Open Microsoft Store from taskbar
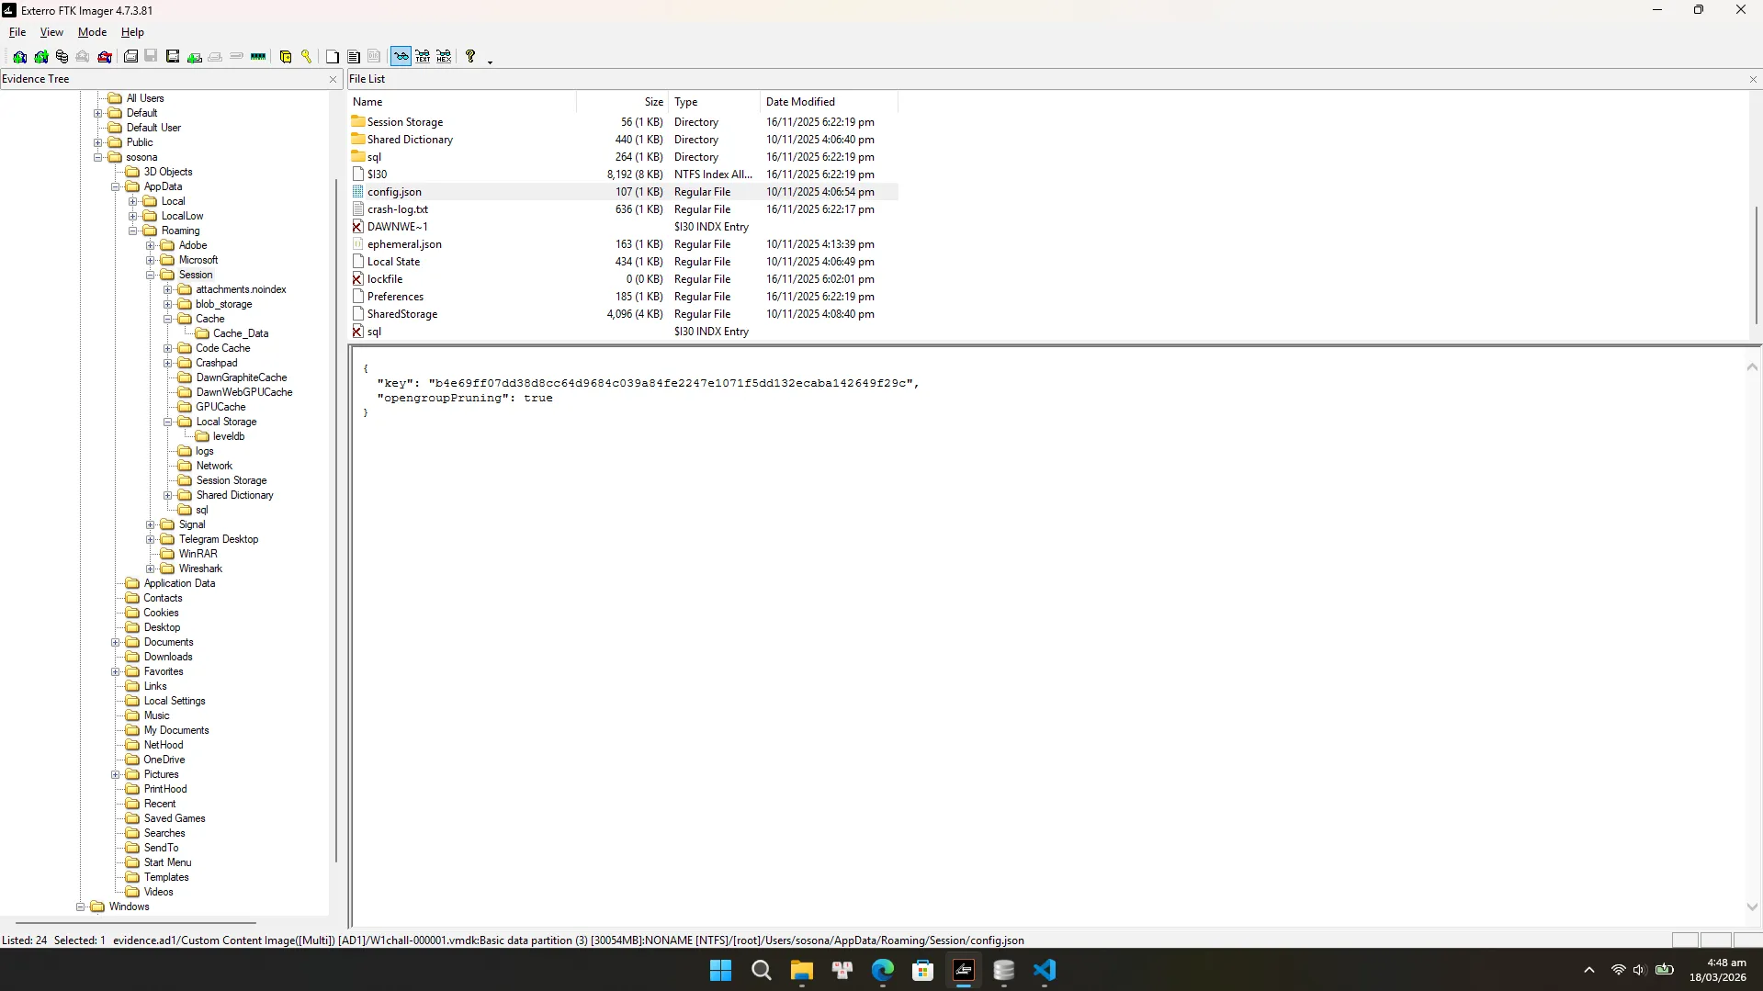1763x991 pixels. tap(923, 970)
